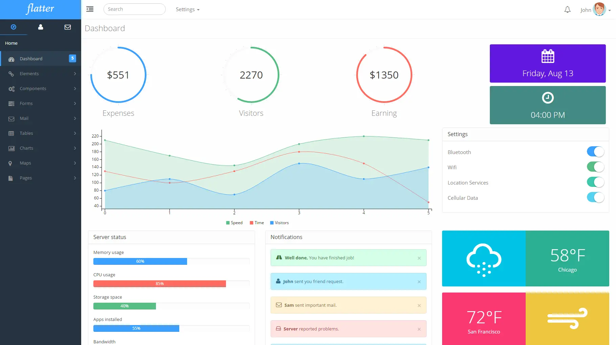The height and width of the screenshot is (345, 616).
Task: Open the Settings dropdown in top bar
Action: click(188, 9)
